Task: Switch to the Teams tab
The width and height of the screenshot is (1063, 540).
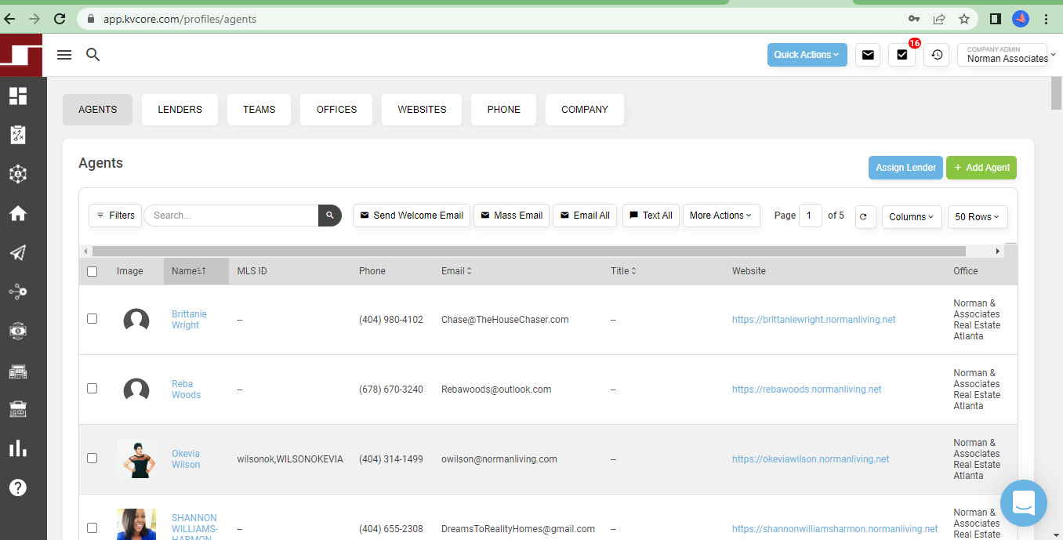Action: click(x=259, y=110)
